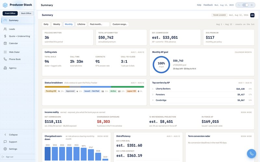Image resolution: width=260 pixels, height=162 pixels.
Task: Toggle the light/dark theme switch
Action: pos(245,5)
